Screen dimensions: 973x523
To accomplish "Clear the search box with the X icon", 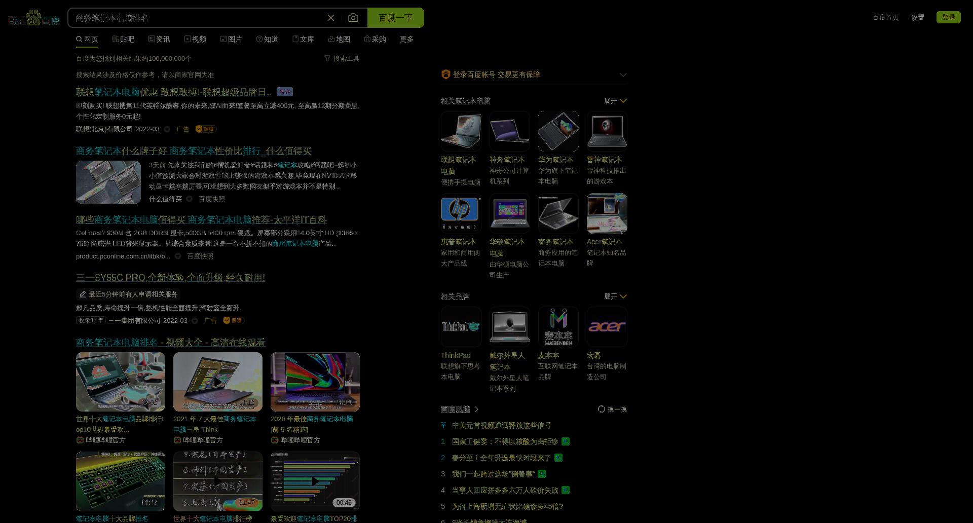I will (331, 18).
